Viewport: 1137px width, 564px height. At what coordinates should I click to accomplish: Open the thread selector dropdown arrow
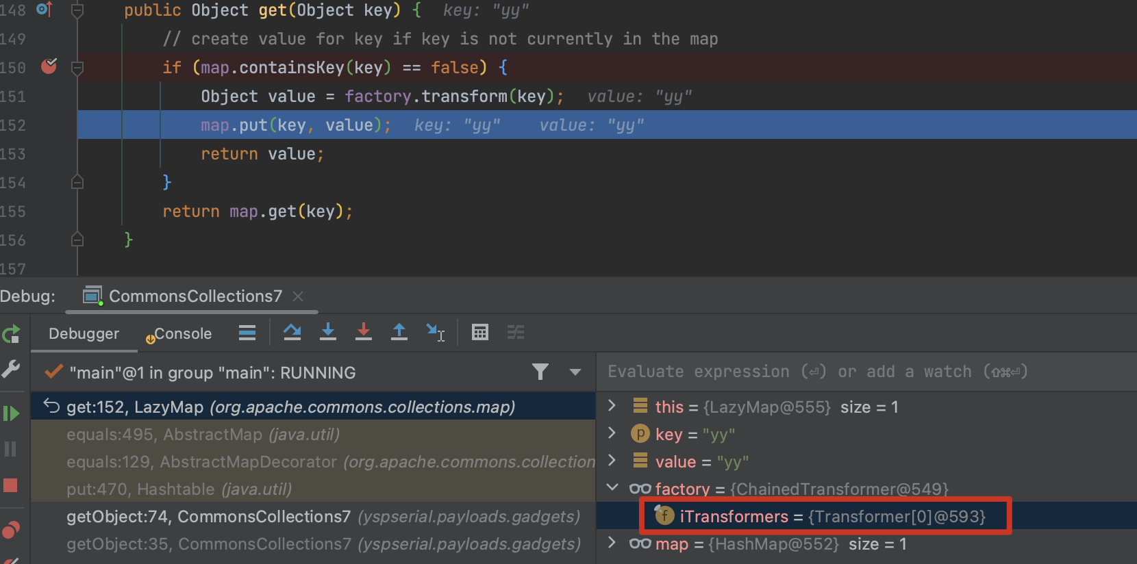(575, 372)
